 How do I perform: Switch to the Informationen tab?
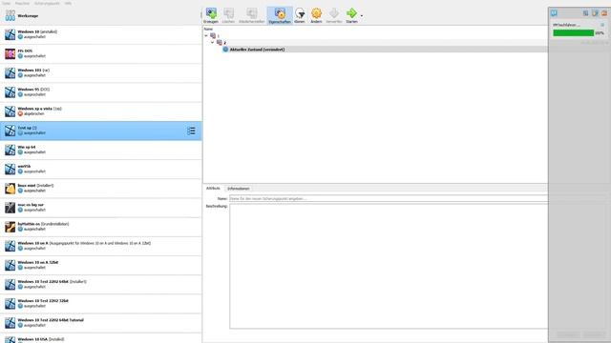[238, 189]
